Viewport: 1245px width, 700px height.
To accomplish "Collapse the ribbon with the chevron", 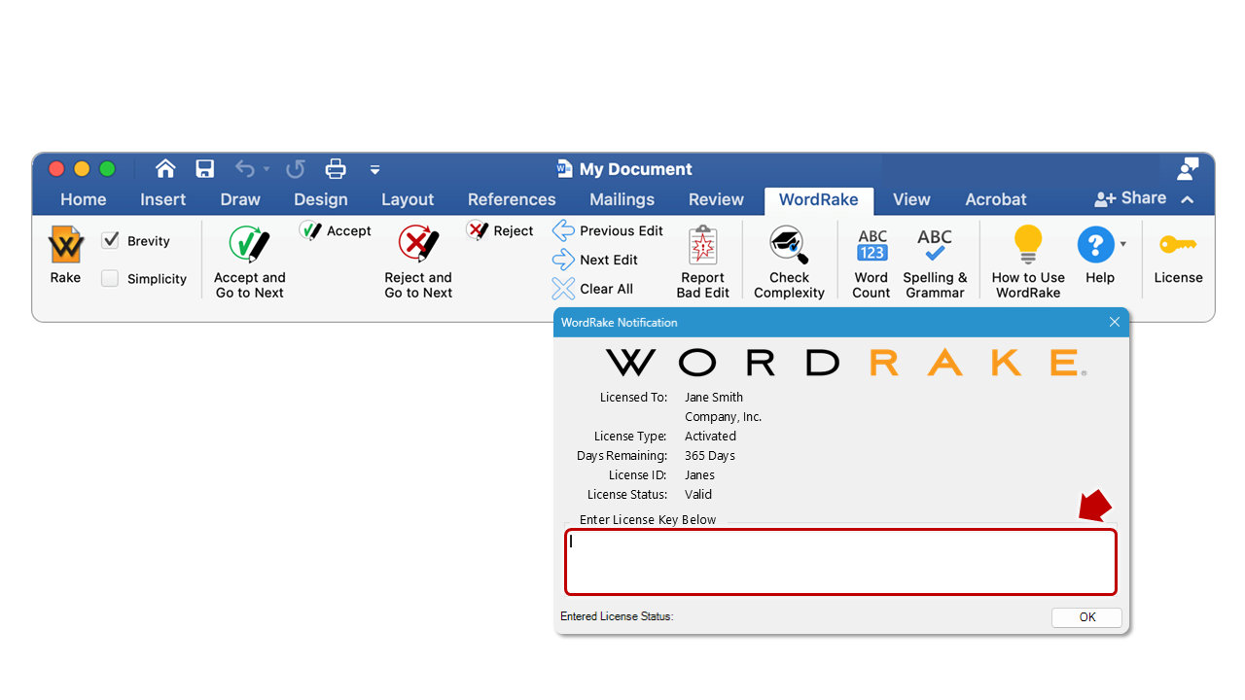I will [x=1188, y=199].
